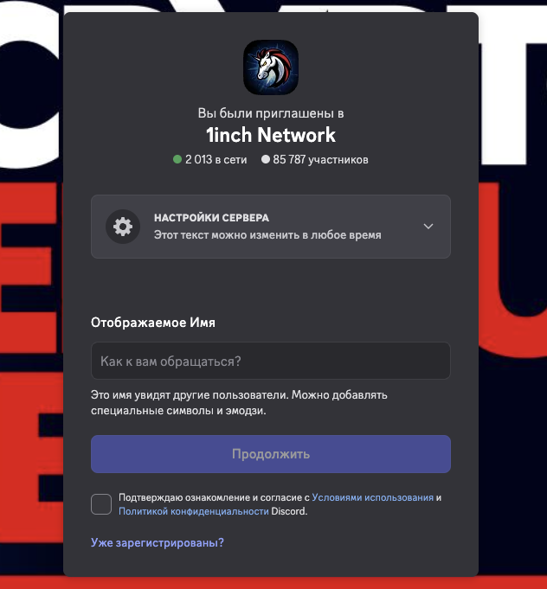Click the hint text about специальные символы
547x589 pixels.
pos(239,403)
